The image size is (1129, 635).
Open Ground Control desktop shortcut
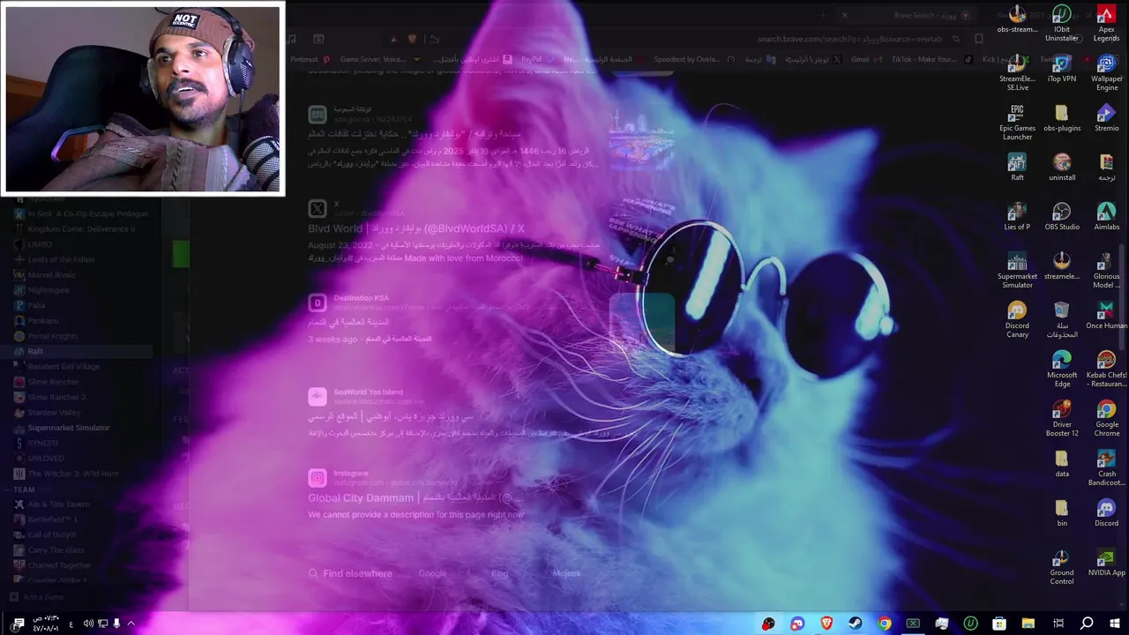pos(1062,567)
